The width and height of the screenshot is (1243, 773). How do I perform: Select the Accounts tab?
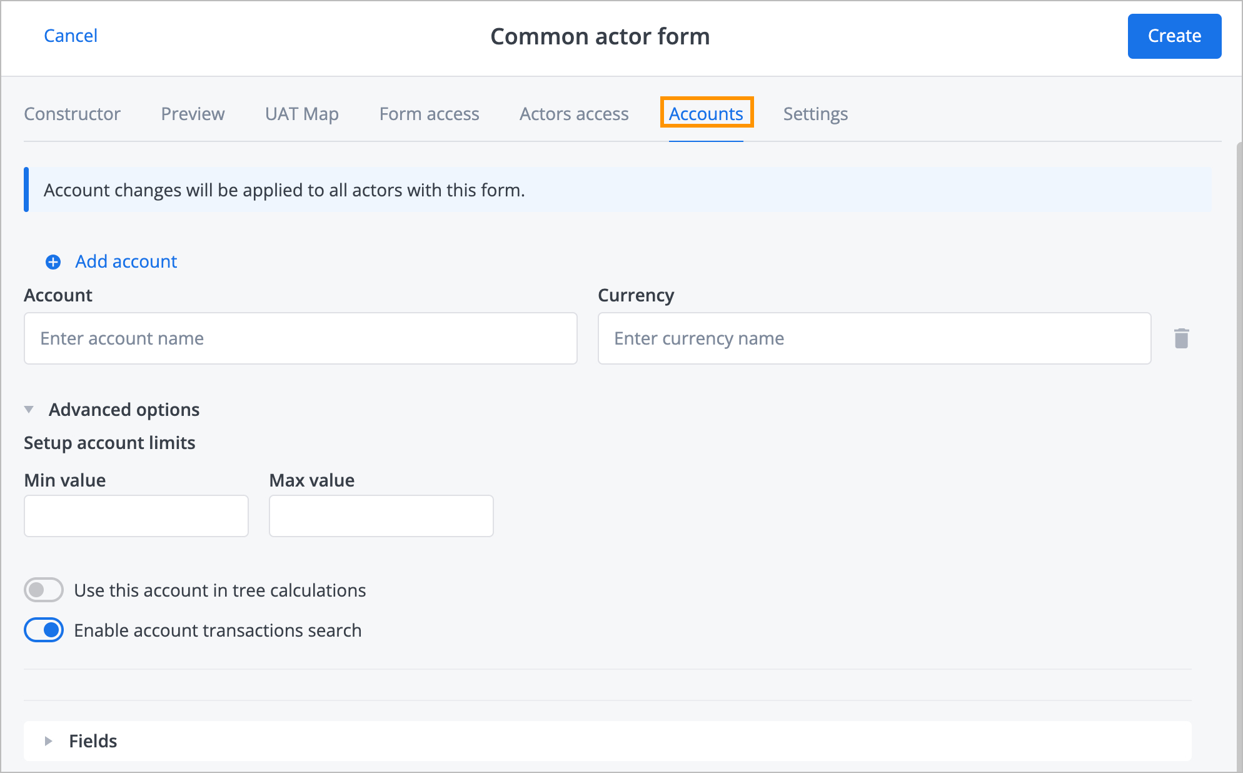(x=706, y=113)
